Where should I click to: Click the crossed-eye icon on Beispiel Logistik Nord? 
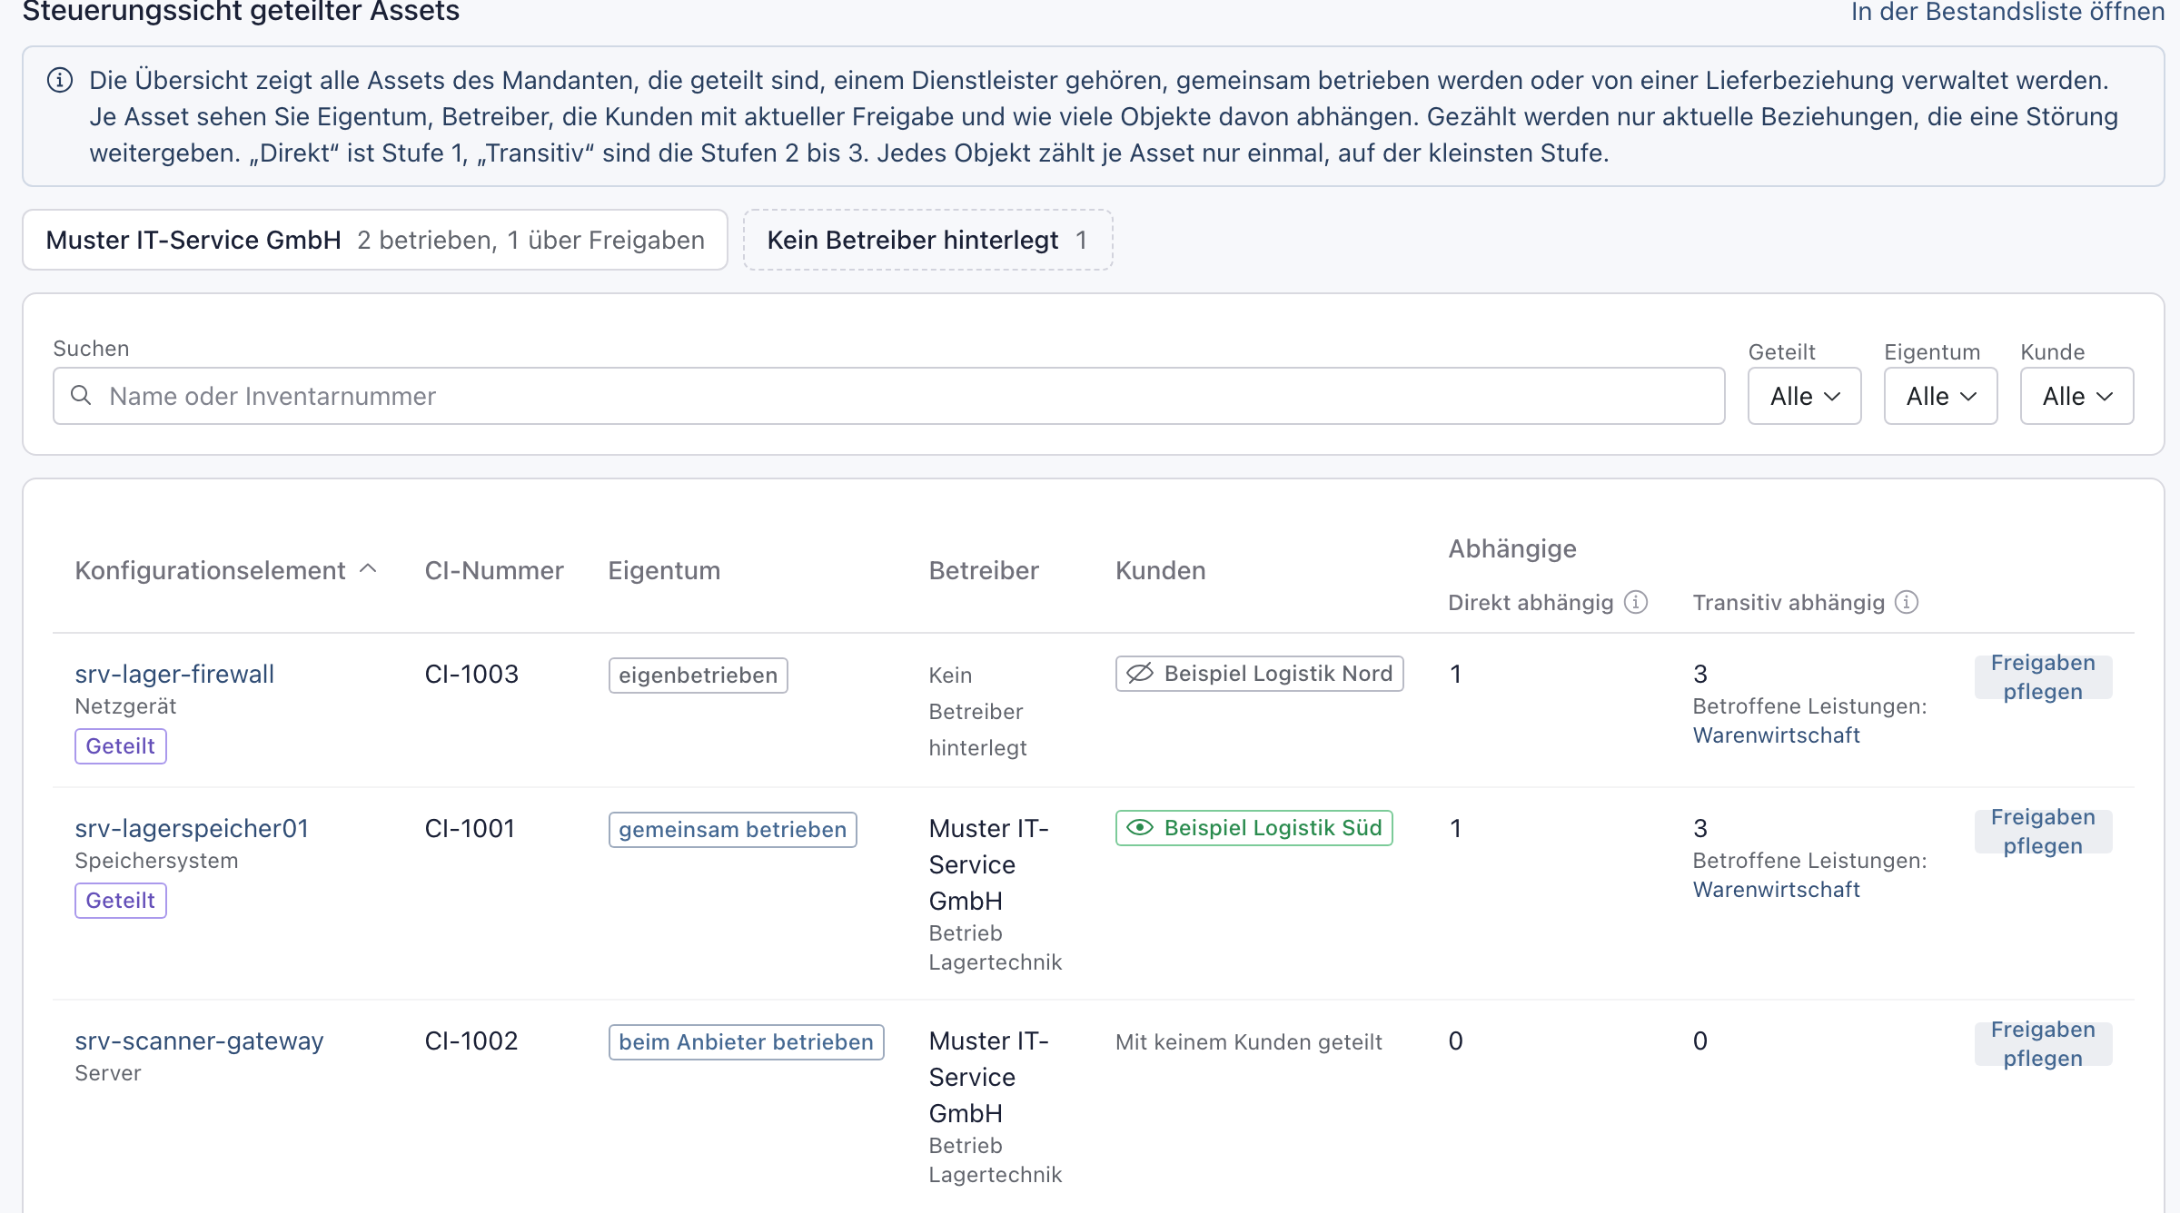coord(1140,674)
